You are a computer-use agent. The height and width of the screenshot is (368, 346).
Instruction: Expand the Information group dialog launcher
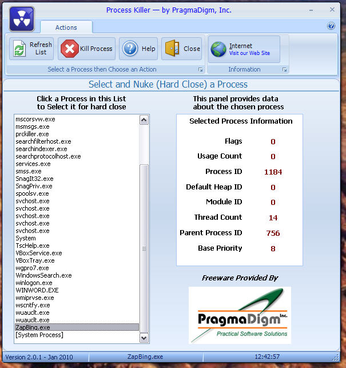click(x=284, y=70)
